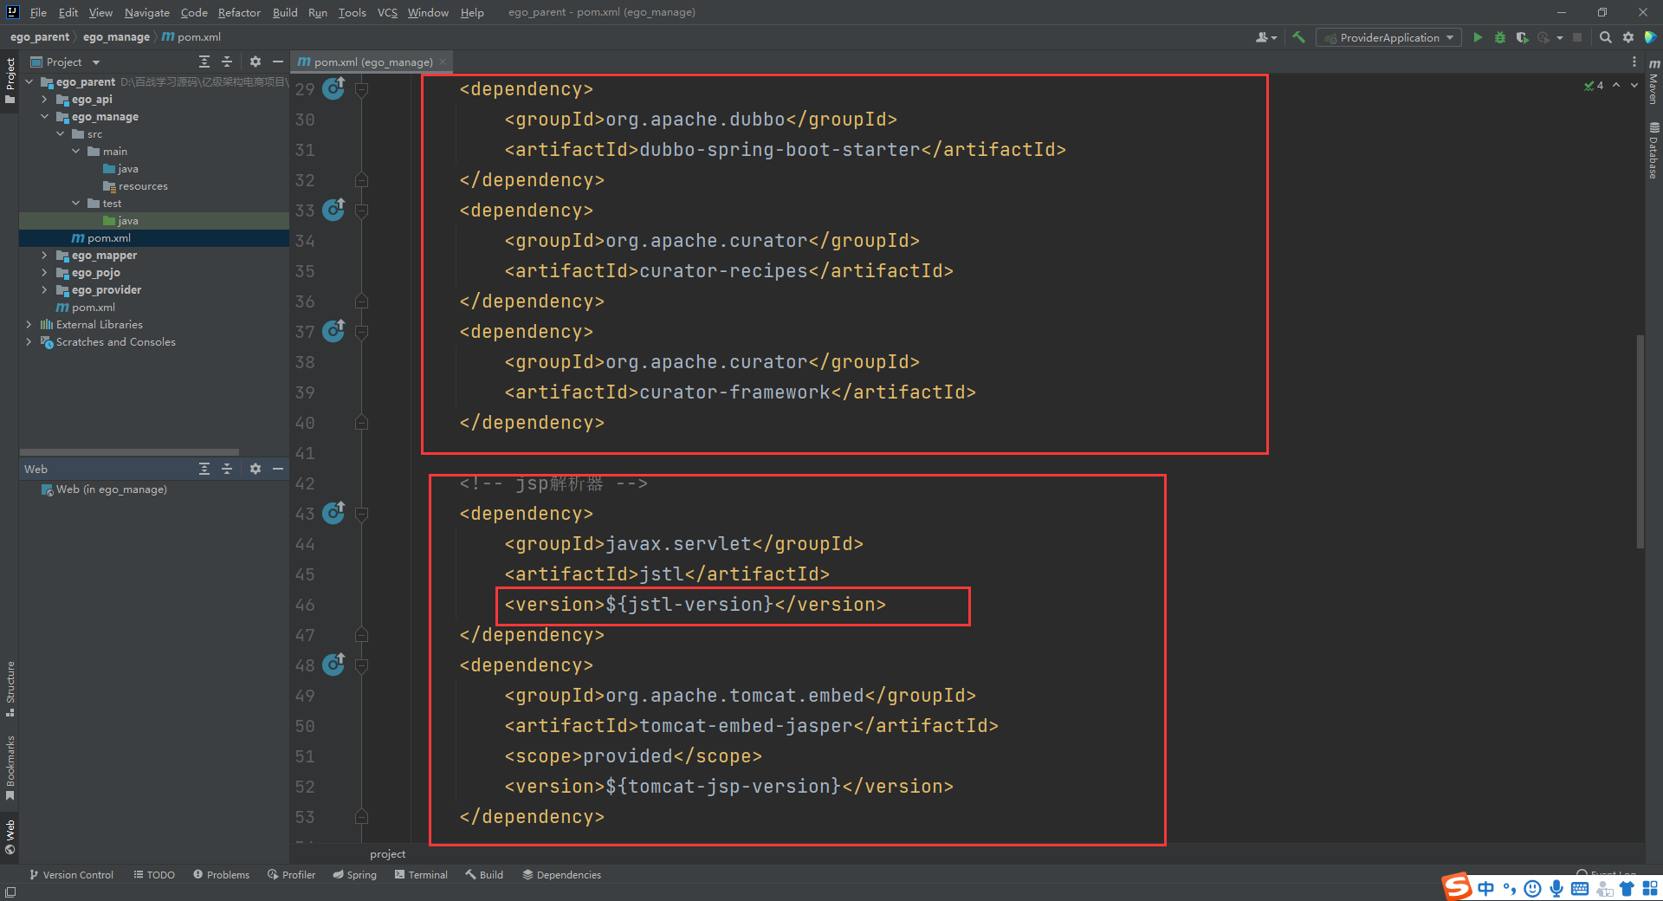Image resolution: width=1663 pixels, height=901 pixels.
Task: Open the Problems tool window
Action: [x=221, y=874]
